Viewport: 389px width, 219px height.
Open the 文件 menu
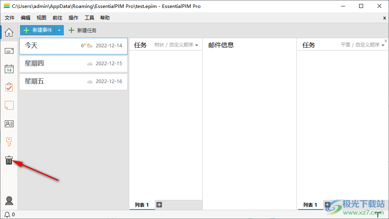point(10,18)
